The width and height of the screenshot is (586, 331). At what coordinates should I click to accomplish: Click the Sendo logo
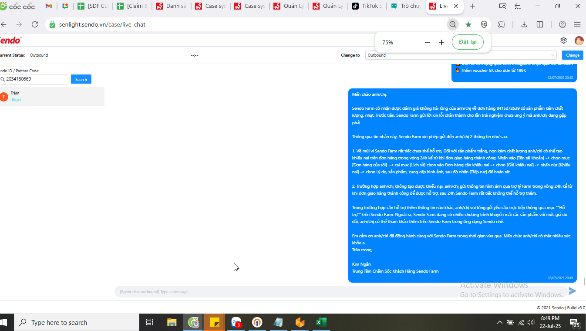[10, 40]
